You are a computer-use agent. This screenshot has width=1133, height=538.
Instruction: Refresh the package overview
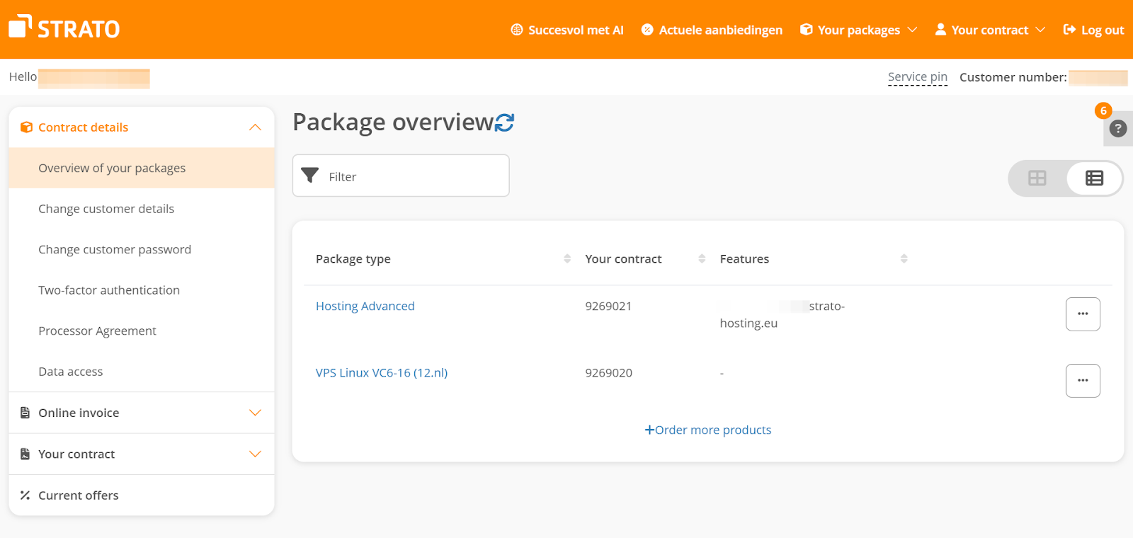[x=504, y=122]
